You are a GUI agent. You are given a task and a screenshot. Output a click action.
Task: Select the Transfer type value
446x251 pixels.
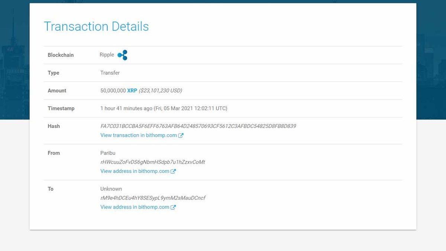pos(110,73)
